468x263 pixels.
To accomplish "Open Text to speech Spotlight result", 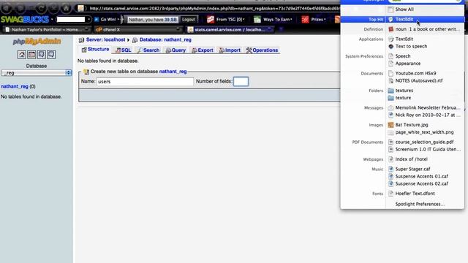I will (411, 46).
